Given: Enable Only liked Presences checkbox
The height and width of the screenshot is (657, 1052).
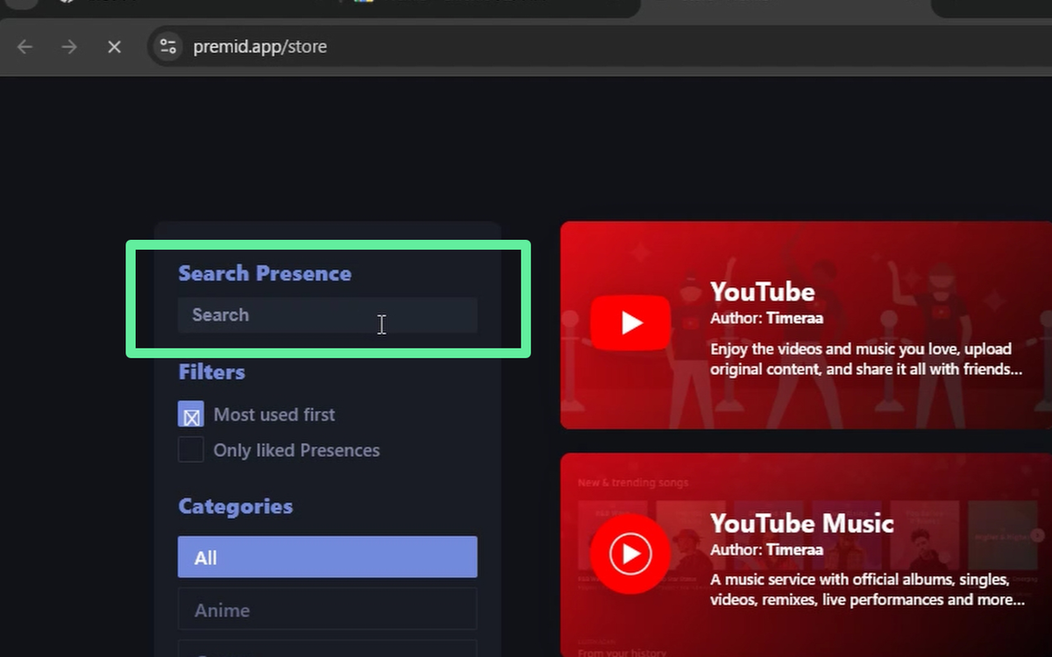Looking at the screenshot, I should (191, 450).
